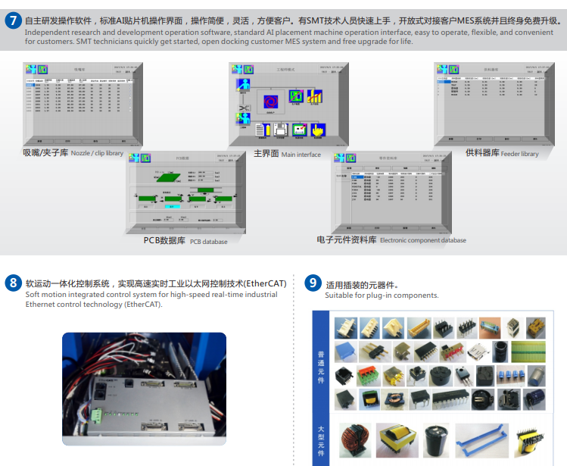Open the Electronic component database screenshot
Image resolution: width=567 pixels, height=466 pixels.
[391, 193]
